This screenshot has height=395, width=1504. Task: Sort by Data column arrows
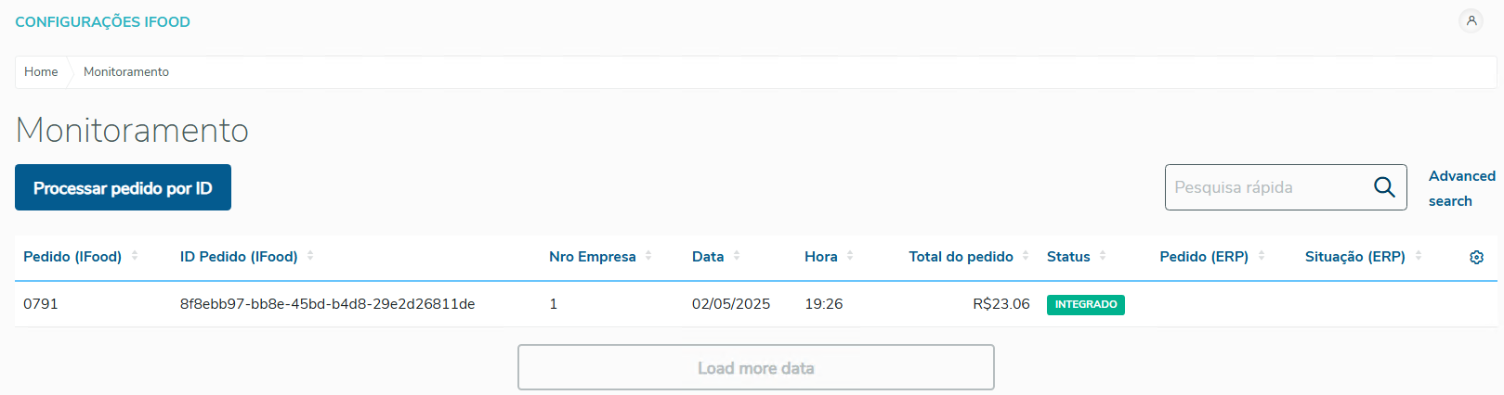pos(737,256)
